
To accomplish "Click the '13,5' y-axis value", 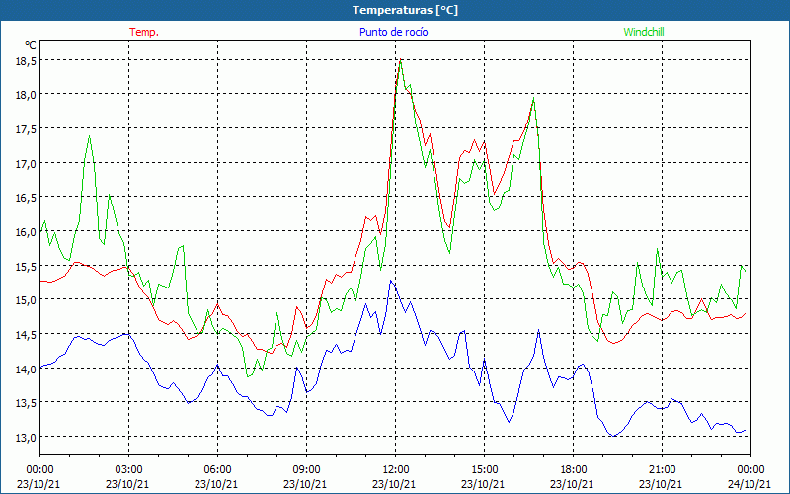I will point(27,402).
